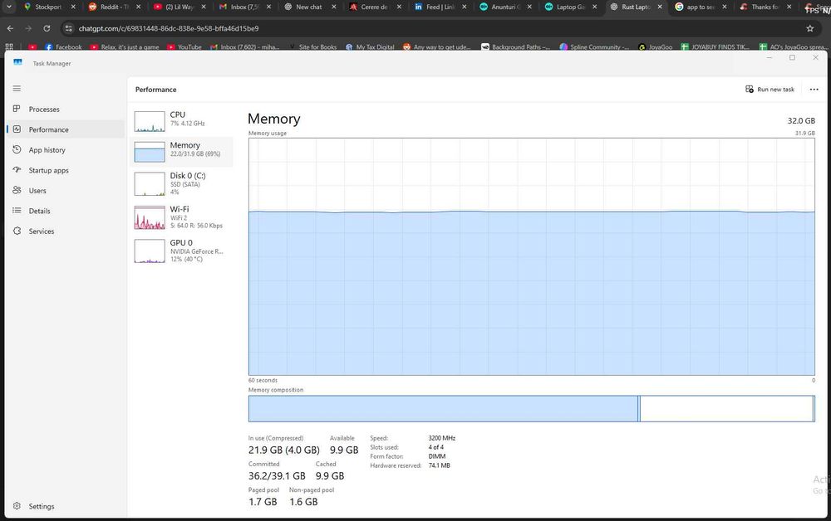
Task: Click Chrome's back arrow button
Action: (x=11, y=28)
